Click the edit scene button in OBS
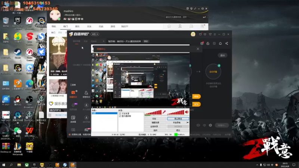The image size is (299, 168). point(155,122)
